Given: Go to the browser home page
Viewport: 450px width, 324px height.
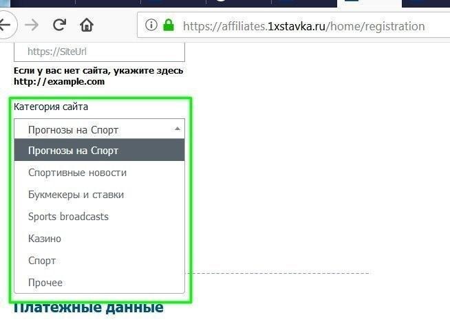Looking at the screenshot, I should (x=86, y=26).
